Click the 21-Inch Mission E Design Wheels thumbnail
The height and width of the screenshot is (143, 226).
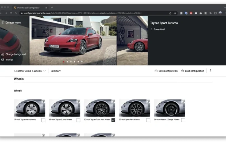coord(169,108)
